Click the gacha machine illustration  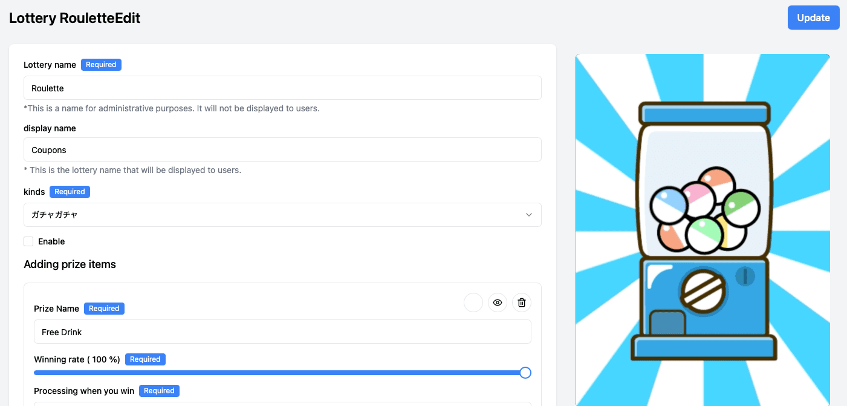click(703, 230)
